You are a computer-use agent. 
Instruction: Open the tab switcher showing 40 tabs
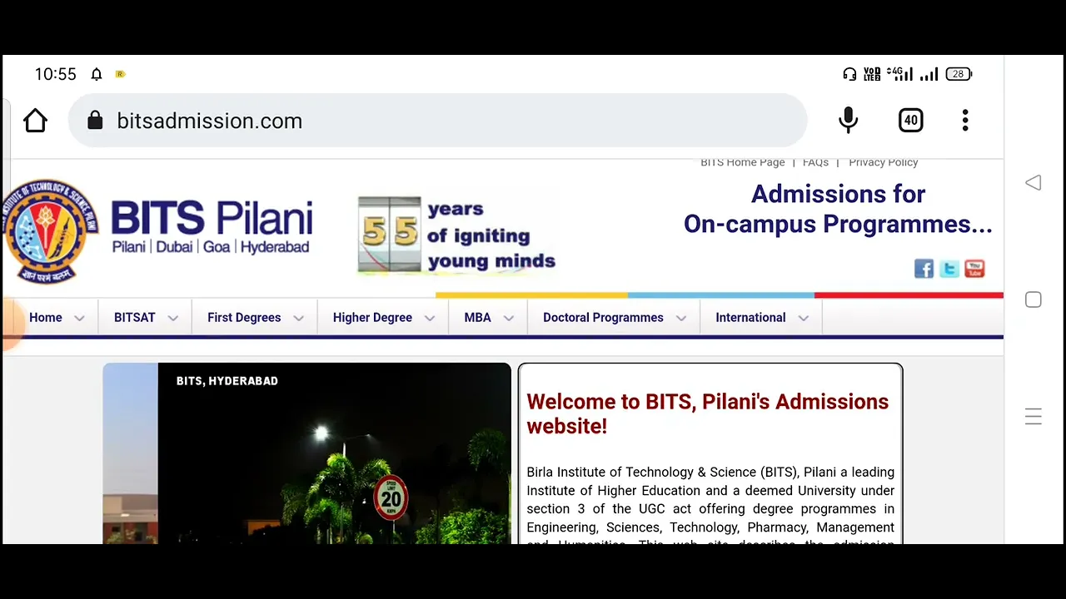pyautogui.click(x=911, y=121)
